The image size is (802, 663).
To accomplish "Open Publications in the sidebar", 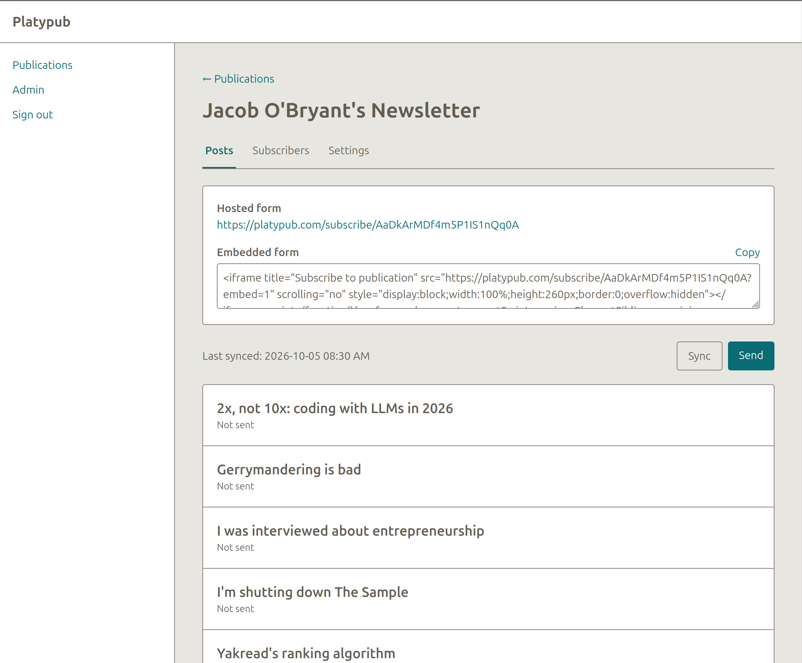I will click(x=42, y=65).
